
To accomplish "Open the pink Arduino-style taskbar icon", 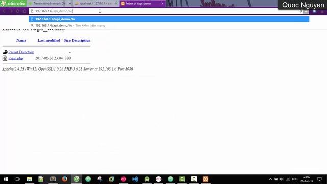I will coord(123,179).
